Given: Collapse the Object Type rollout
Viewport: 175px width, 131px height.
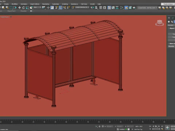Looking at the screenshot, I should [171, 28].
